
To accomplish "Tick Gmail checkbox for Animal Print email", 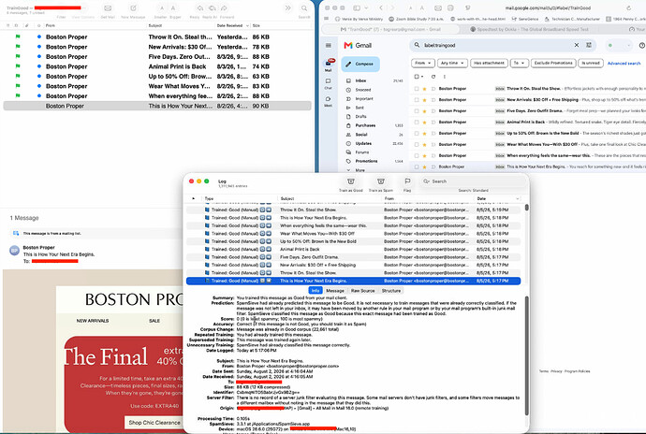I will (x=417, y=122).
